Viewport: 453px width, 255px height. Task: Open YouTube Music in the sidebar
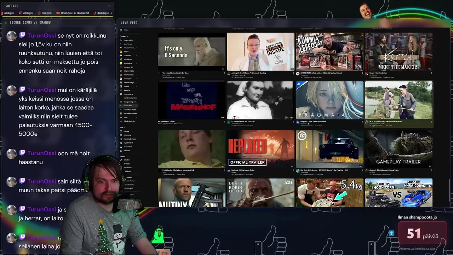tap(130, 185)
